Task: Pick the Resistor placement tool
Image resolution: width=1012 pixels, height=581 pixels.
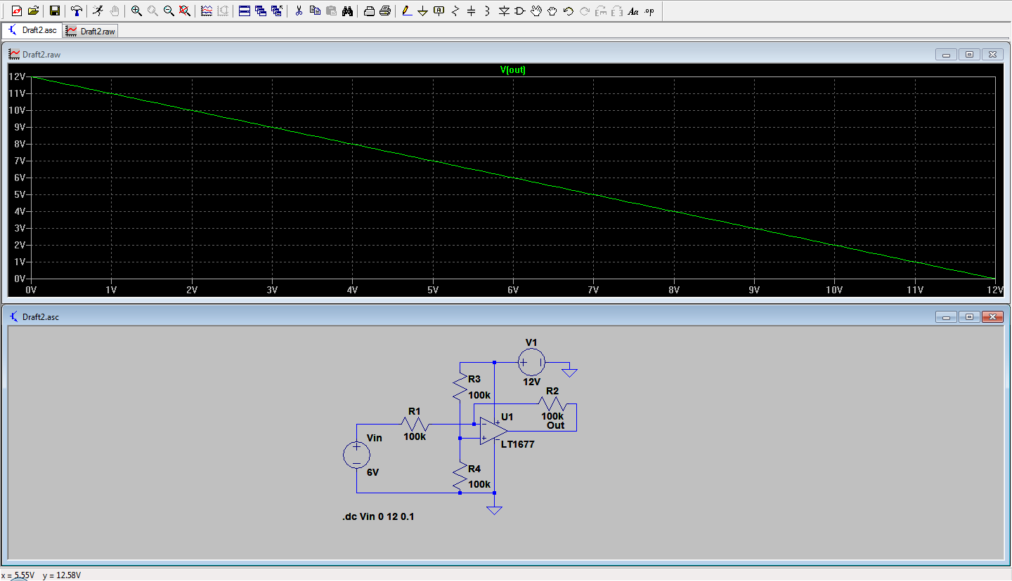Action: coord(455,11)
